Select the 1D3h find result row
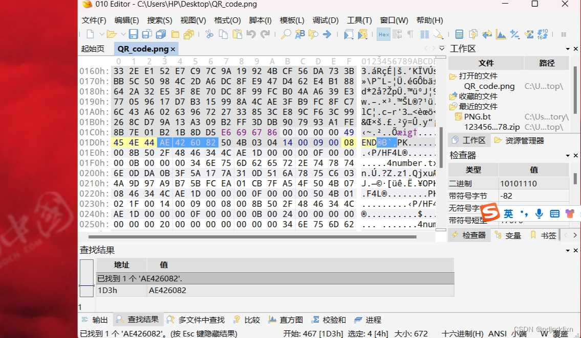This screenshot has height=338, width=581. [275, 291]
